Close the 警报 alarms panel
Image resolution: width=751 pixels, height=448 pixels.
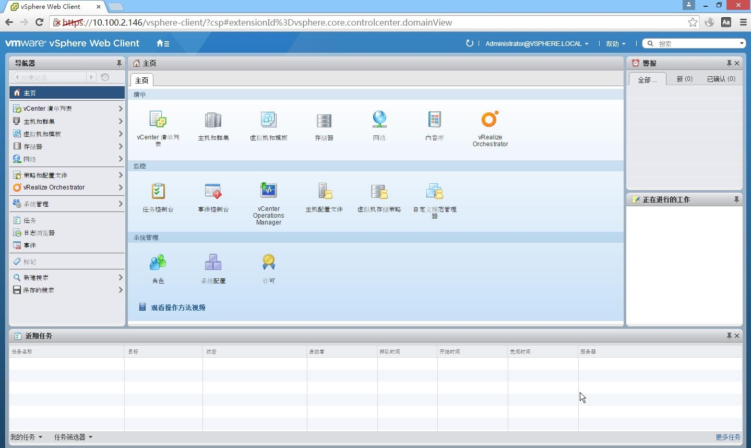click(737, 63)
